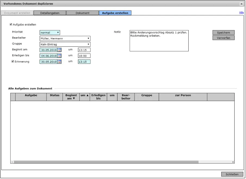Switch to the Detailangaben tab
The image size is (246, 179).
click(50, 13)
